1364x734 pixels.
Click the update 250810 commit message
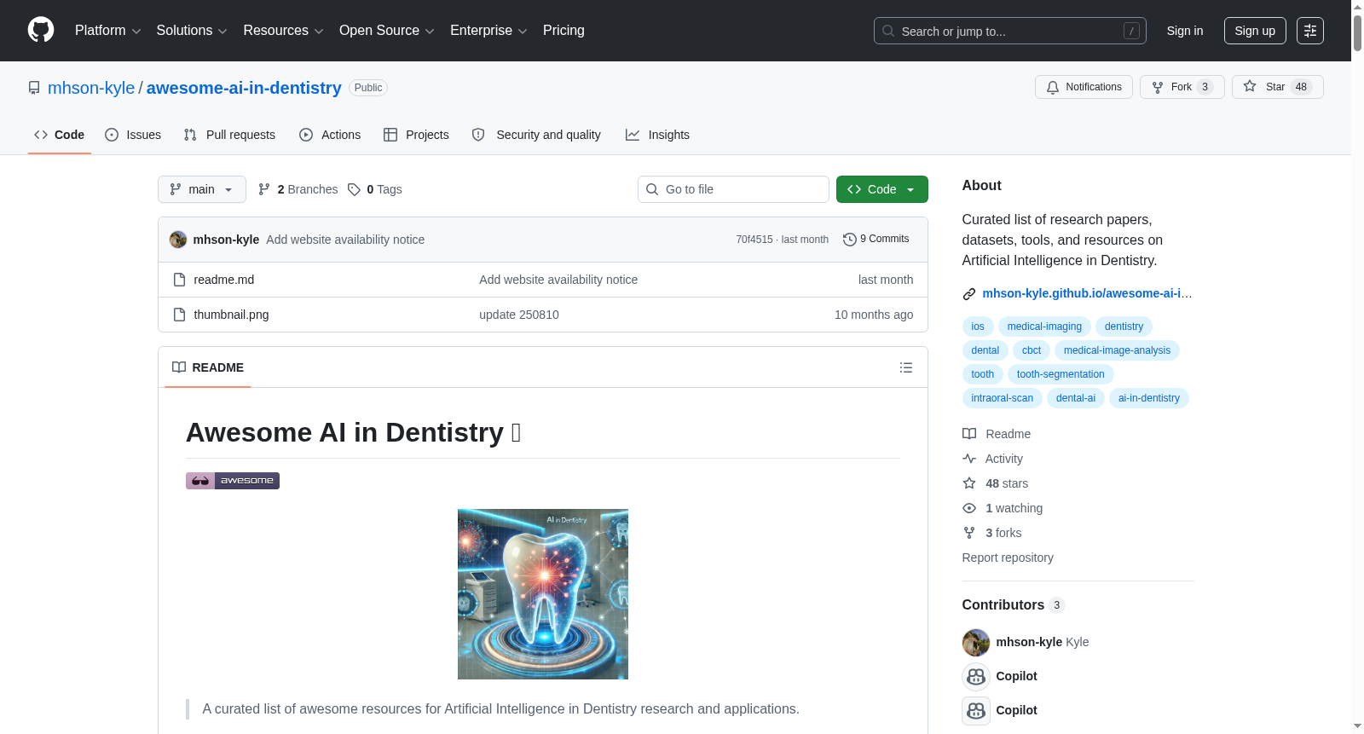click(x=519, y=315)
